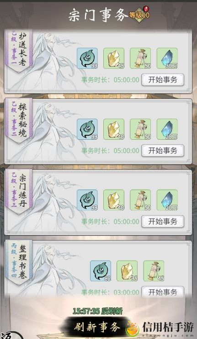Tap the yellow crystal reward showing 35
The image size is (197, 339).
pos(127,271)
